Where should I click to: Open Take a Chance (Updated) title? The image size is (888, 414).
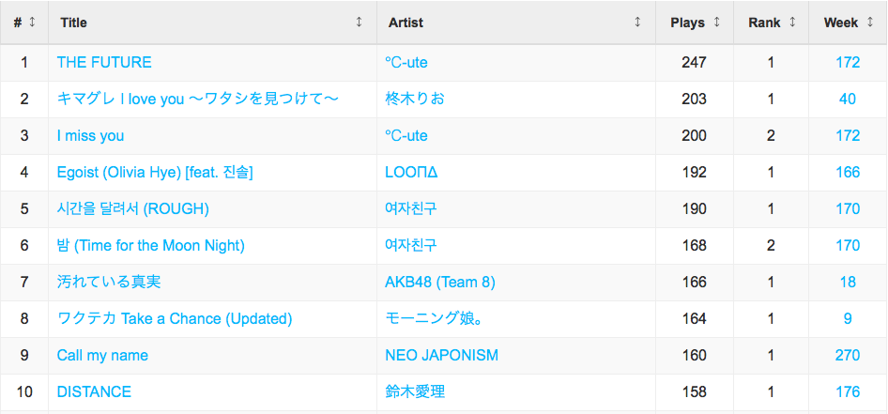(175, 319)
